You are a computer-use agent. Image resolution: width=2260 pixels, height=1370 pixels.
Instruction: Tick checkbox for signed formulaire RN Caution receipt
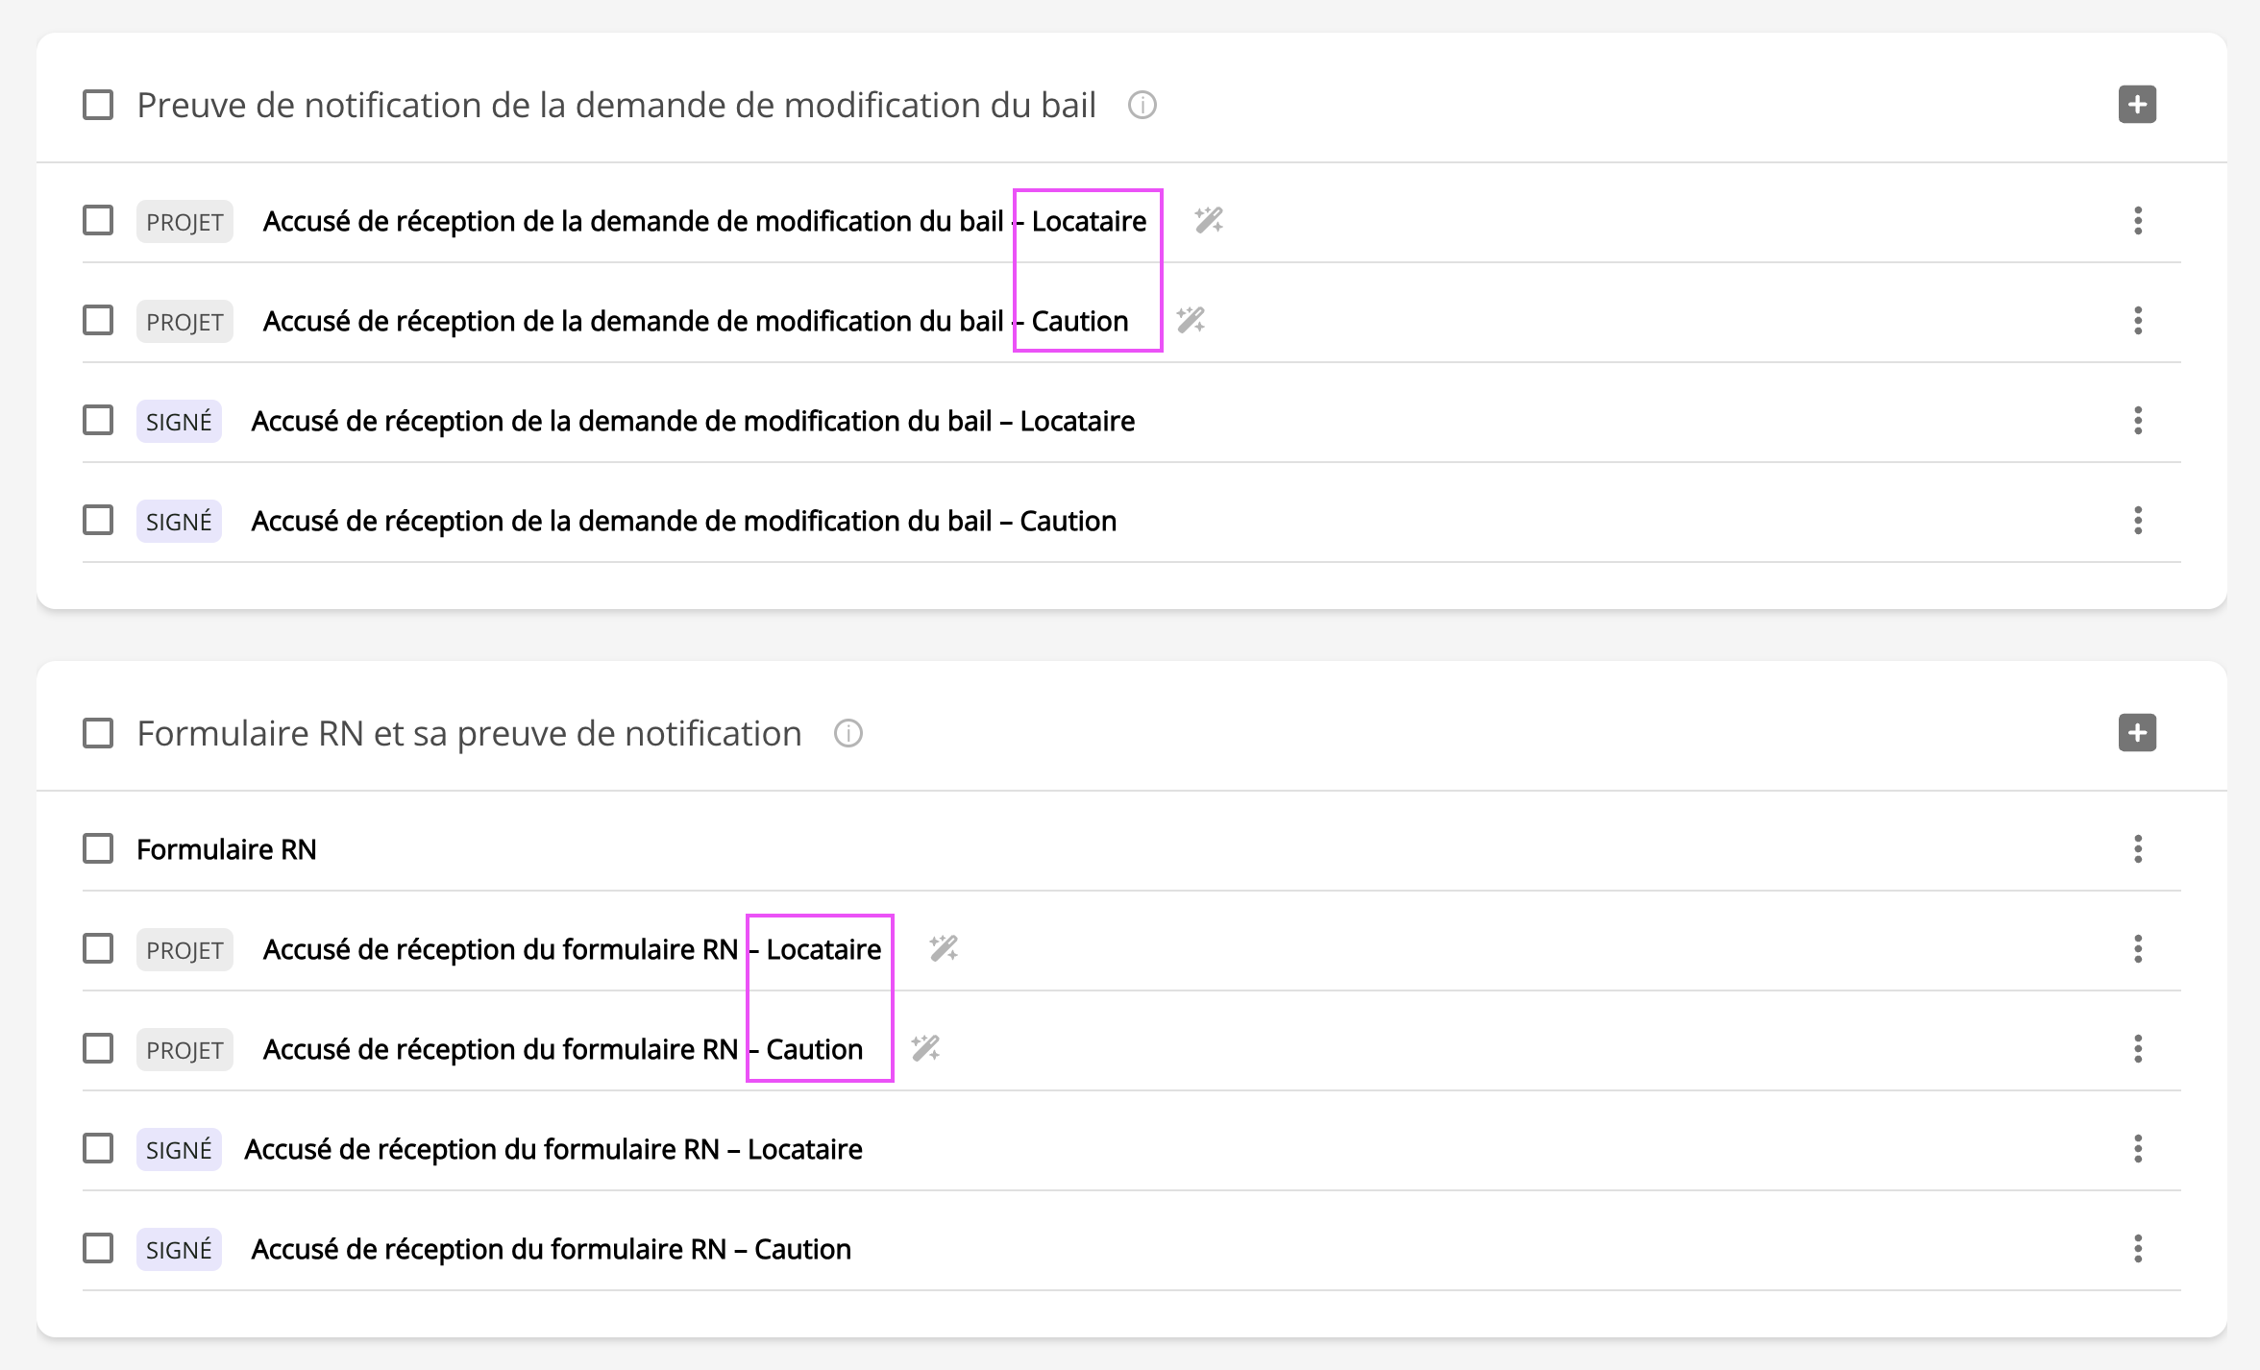click(98, 1249)
